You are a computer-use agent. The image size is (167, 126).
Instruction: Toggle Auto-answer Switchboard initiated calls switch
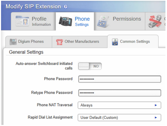pyautogui.click(x=90, y=66)
